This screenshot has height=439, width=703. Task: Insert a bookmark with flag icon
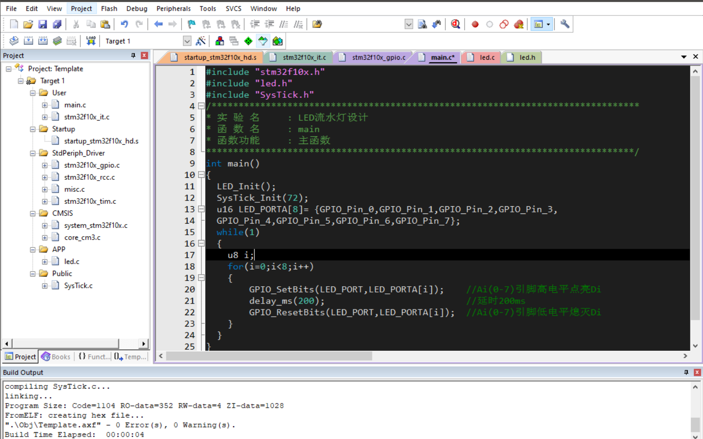191,24
